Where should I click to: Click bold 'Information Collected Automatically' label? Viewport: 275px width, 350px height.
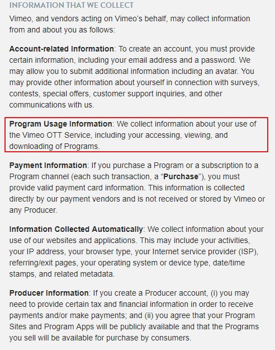(76, 229)
